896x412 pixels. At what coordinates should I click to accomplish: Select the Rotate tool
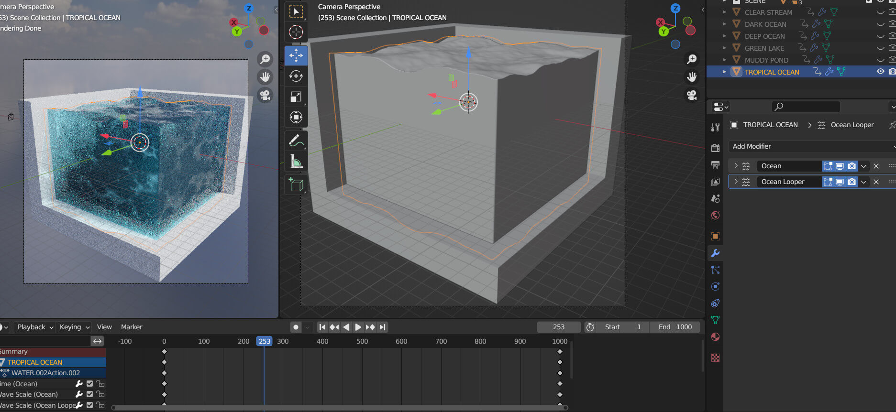click(x=296, y=76)
